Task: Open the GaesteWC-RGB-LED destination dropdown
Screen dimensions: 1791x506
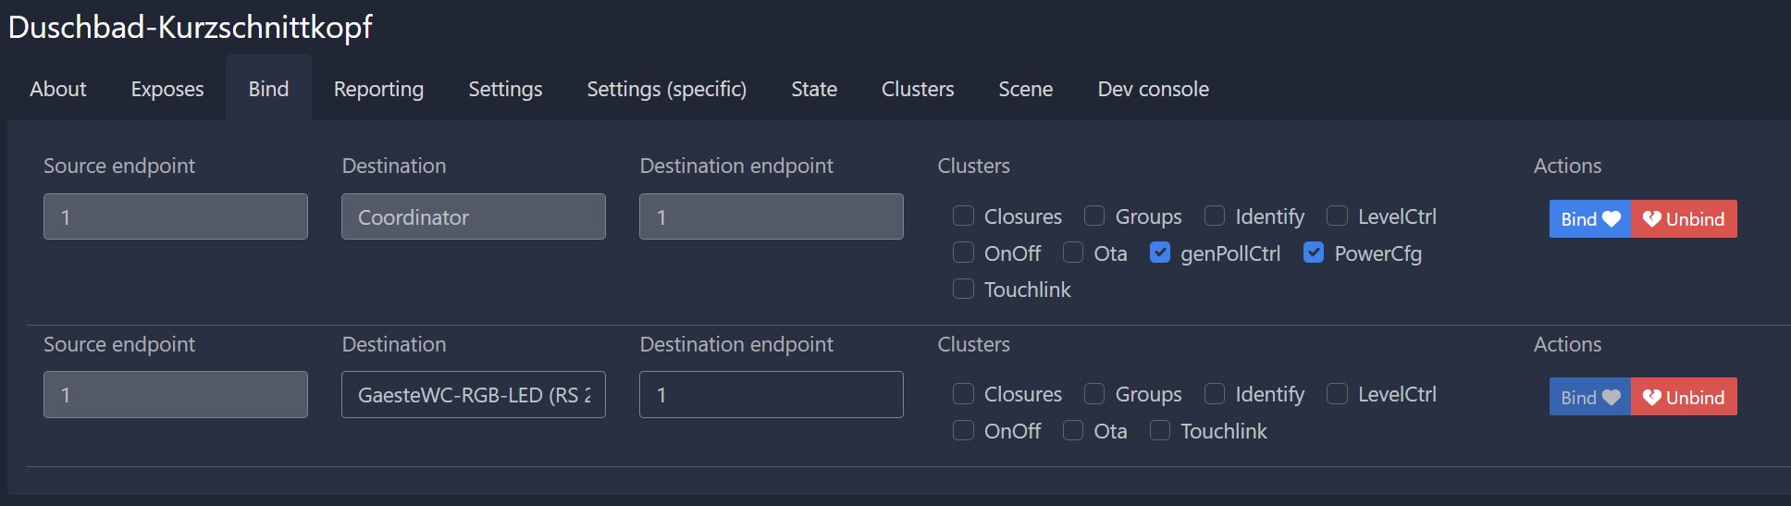Action: coord(474,395)
